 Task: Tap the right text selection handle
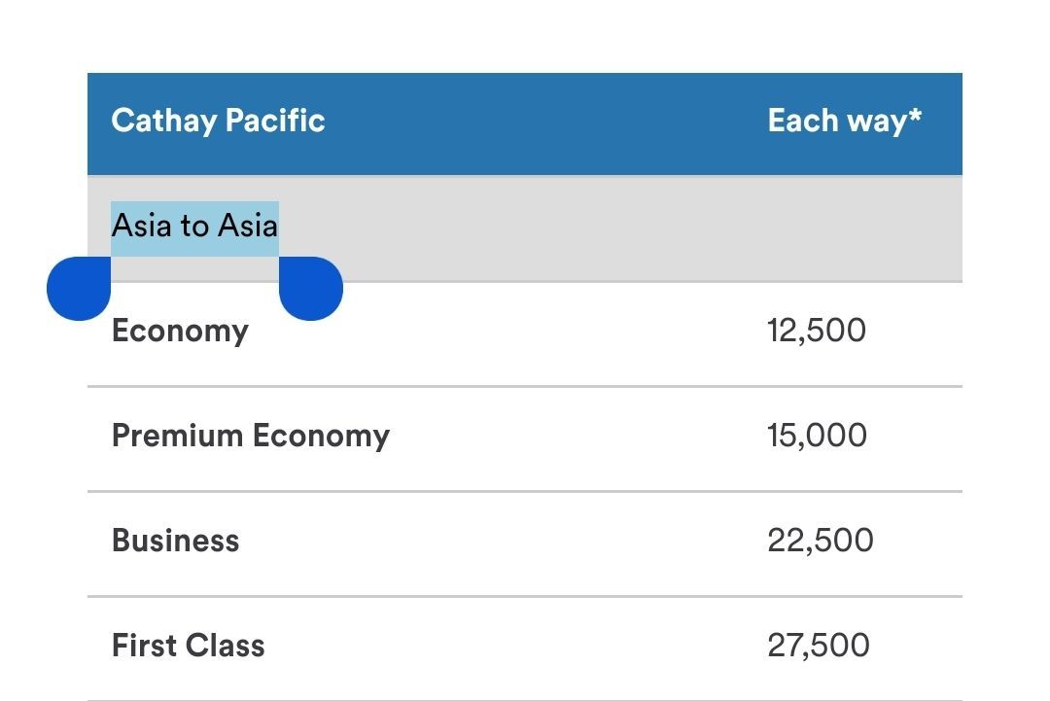point(311,289)
